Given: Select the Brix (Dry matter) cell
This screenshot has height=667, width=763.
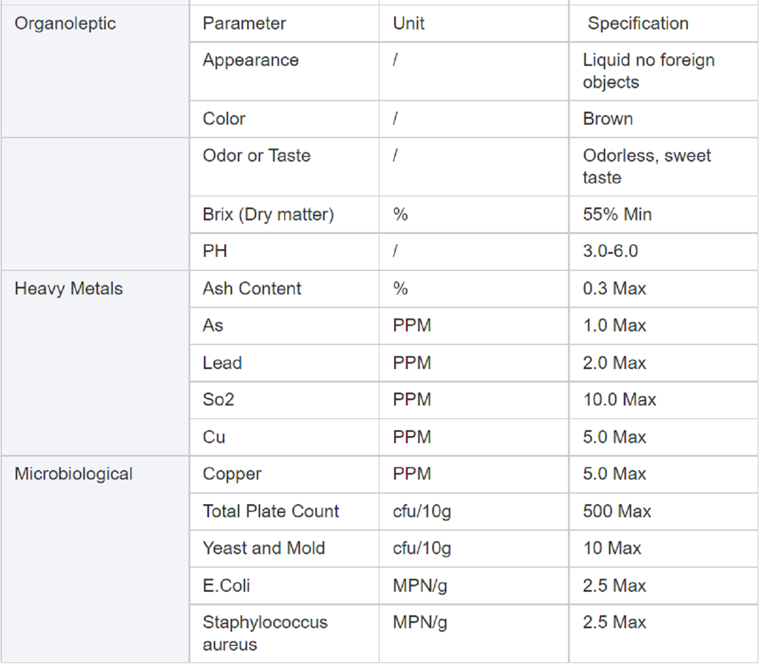Looking at the screenshot, I should coord(284,214).
